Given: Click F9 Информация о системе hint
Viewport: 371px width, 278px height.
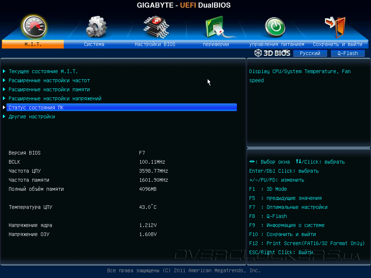Looking at the screenshot, I should (x=287, y=225).
